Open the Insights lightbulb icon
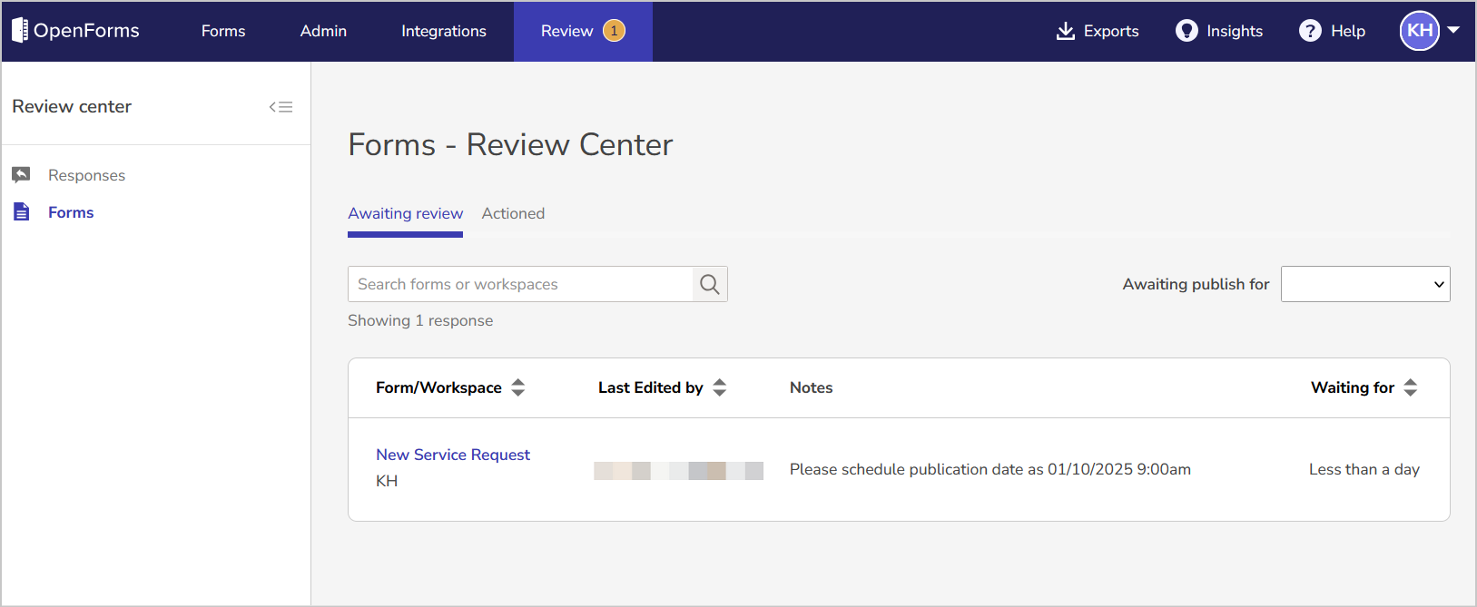 click(x=1187, y=31)
